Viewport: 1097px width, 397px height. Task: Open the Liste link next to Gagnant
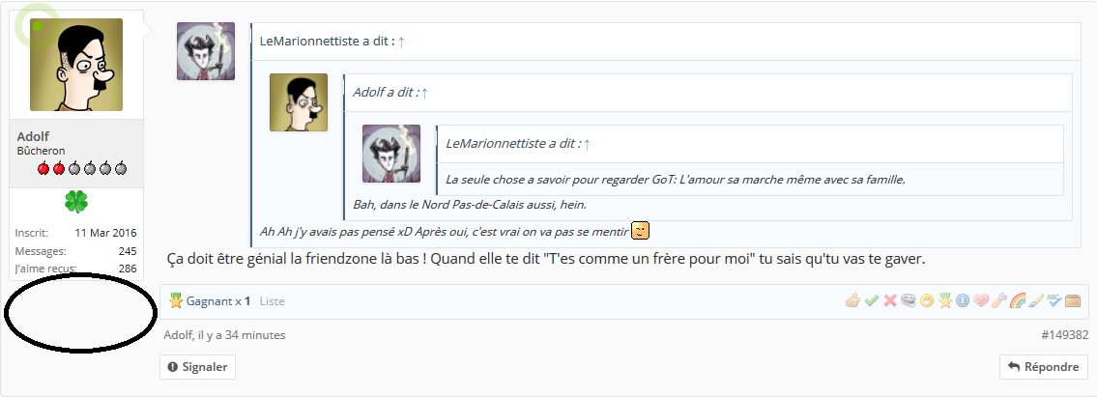[273, 301]
